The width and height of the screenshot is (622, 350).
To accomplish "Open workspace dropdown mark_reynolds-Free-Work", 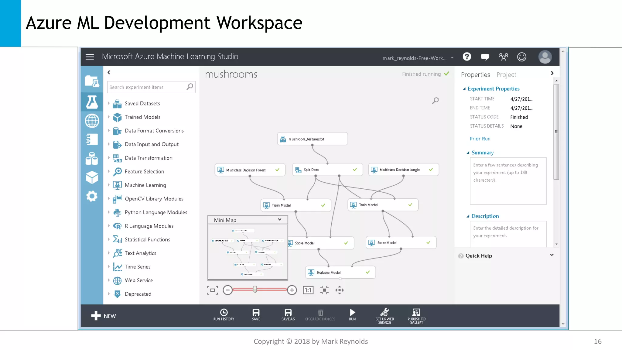I will (418, 58).
